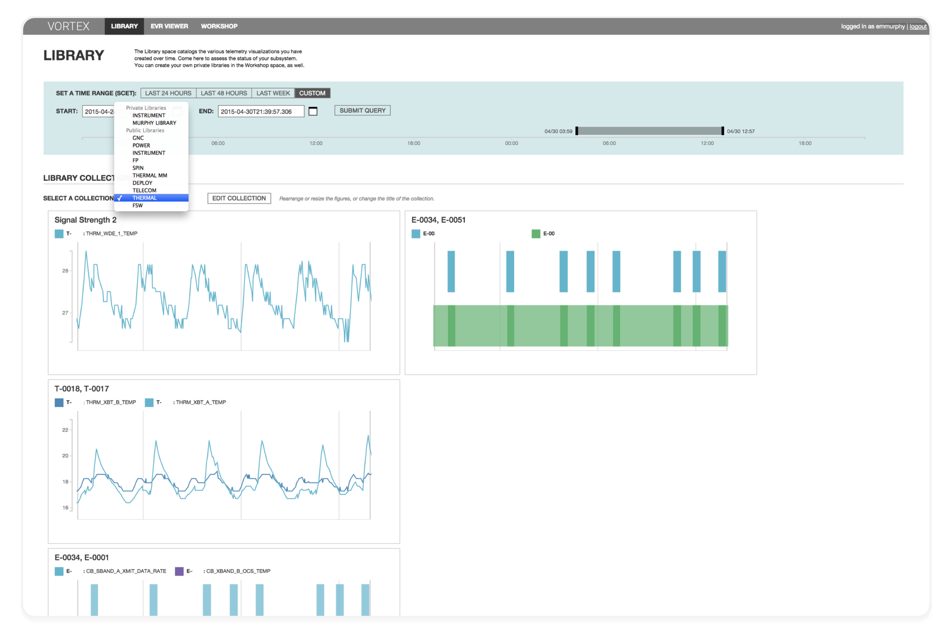Viewport: 948px width, 637px height.
Task: Click the E-0034, E-0001 chart title
Action: point(82,558)
